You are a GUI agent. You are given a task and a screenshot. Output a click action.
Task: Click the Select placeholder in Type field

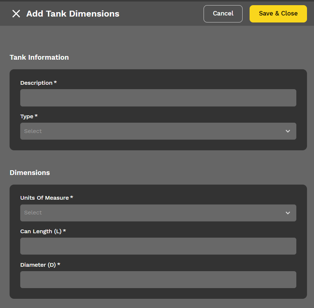click(x=33, y=131)
